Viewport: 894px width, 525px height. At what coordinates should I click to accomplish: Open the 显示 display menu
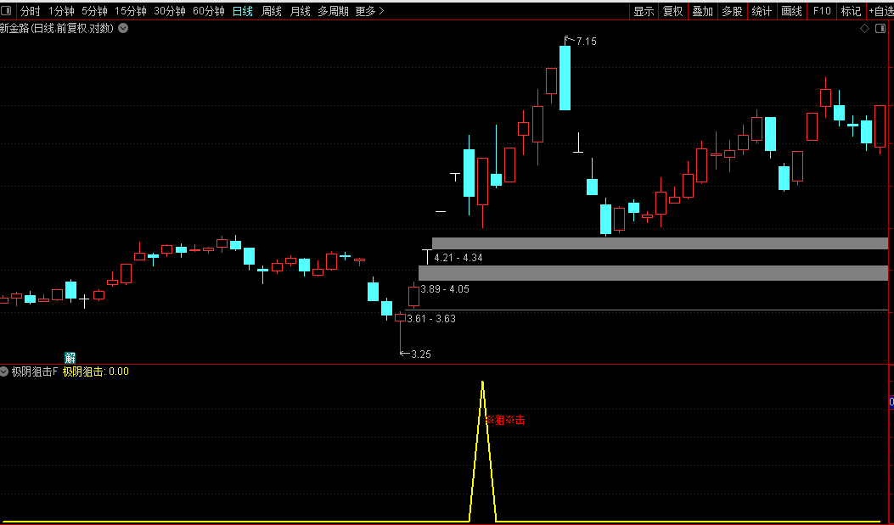pos(644,11)
